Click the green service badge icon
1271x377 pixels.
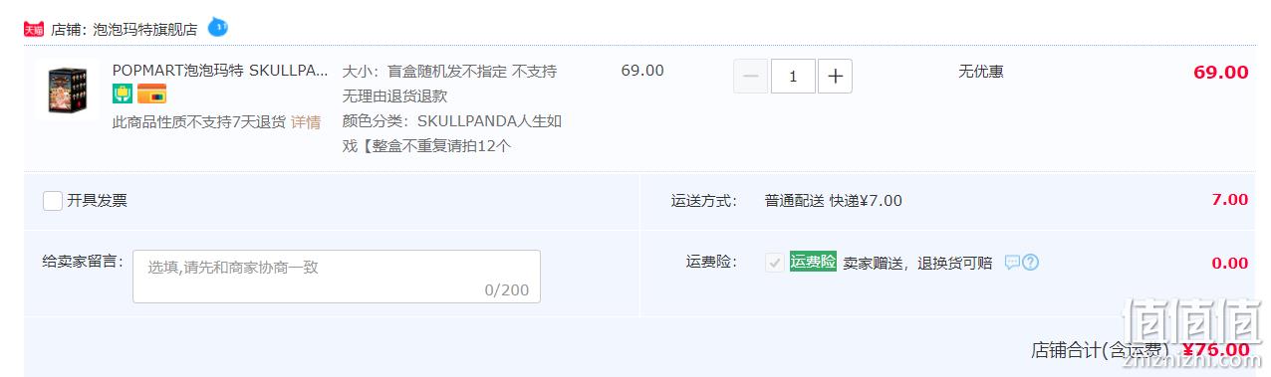(123, 94)
